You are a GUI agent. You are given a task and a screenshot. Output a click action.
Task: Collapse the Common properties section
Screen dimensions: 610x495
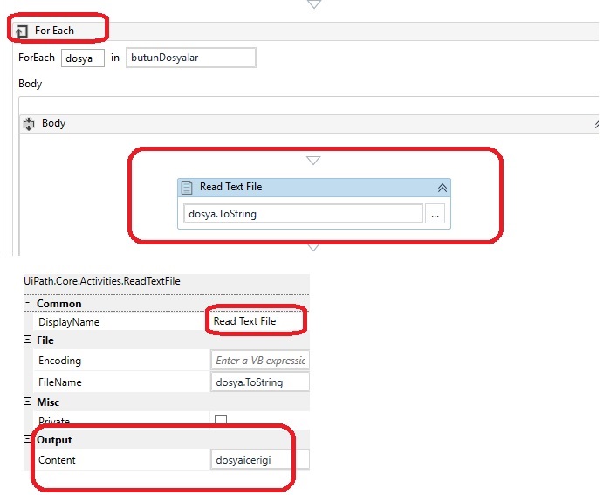28,303
